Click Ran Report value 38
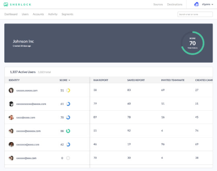 click(x=95, y=90)
